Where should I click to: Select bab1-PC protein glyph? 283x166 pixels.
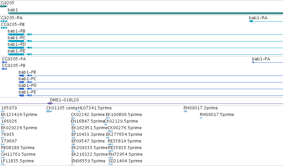[x=21, y=83]
